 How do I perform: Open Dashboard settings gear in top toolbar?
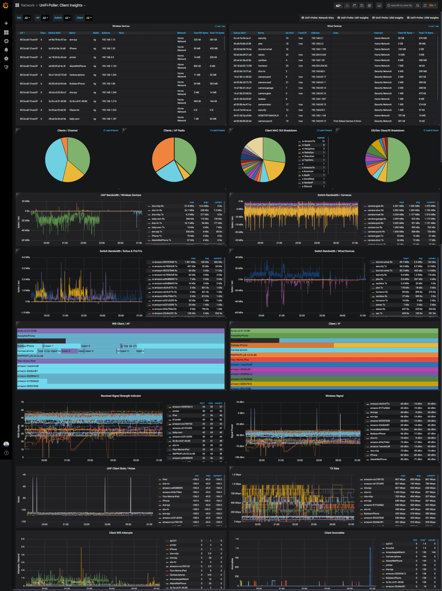tap(369, 5)
